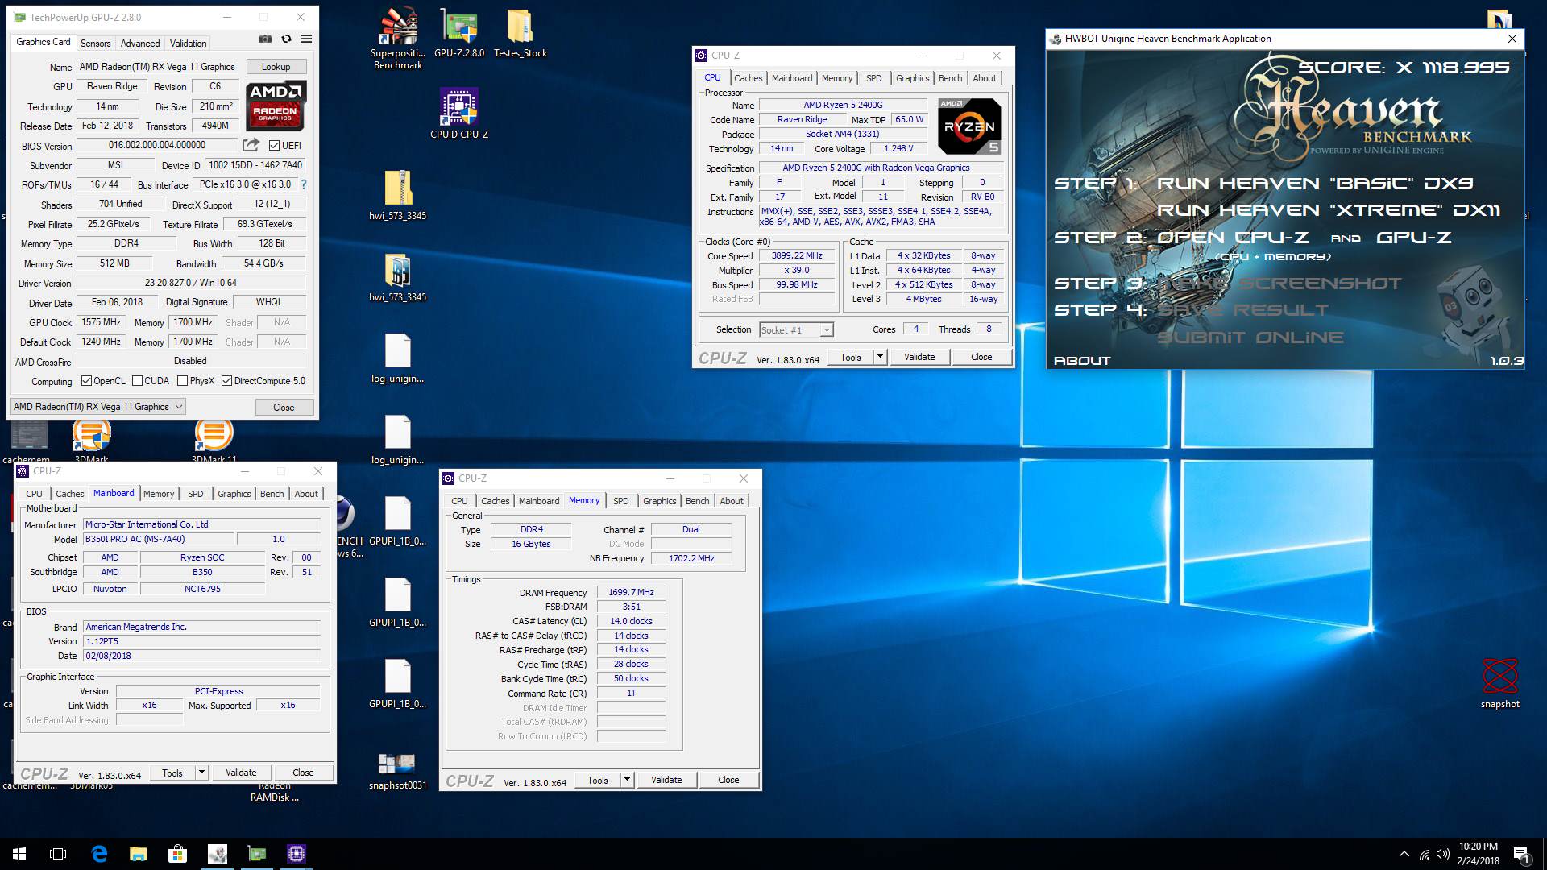Click the Bus Interface question mark icon

(x=304, y=184)
